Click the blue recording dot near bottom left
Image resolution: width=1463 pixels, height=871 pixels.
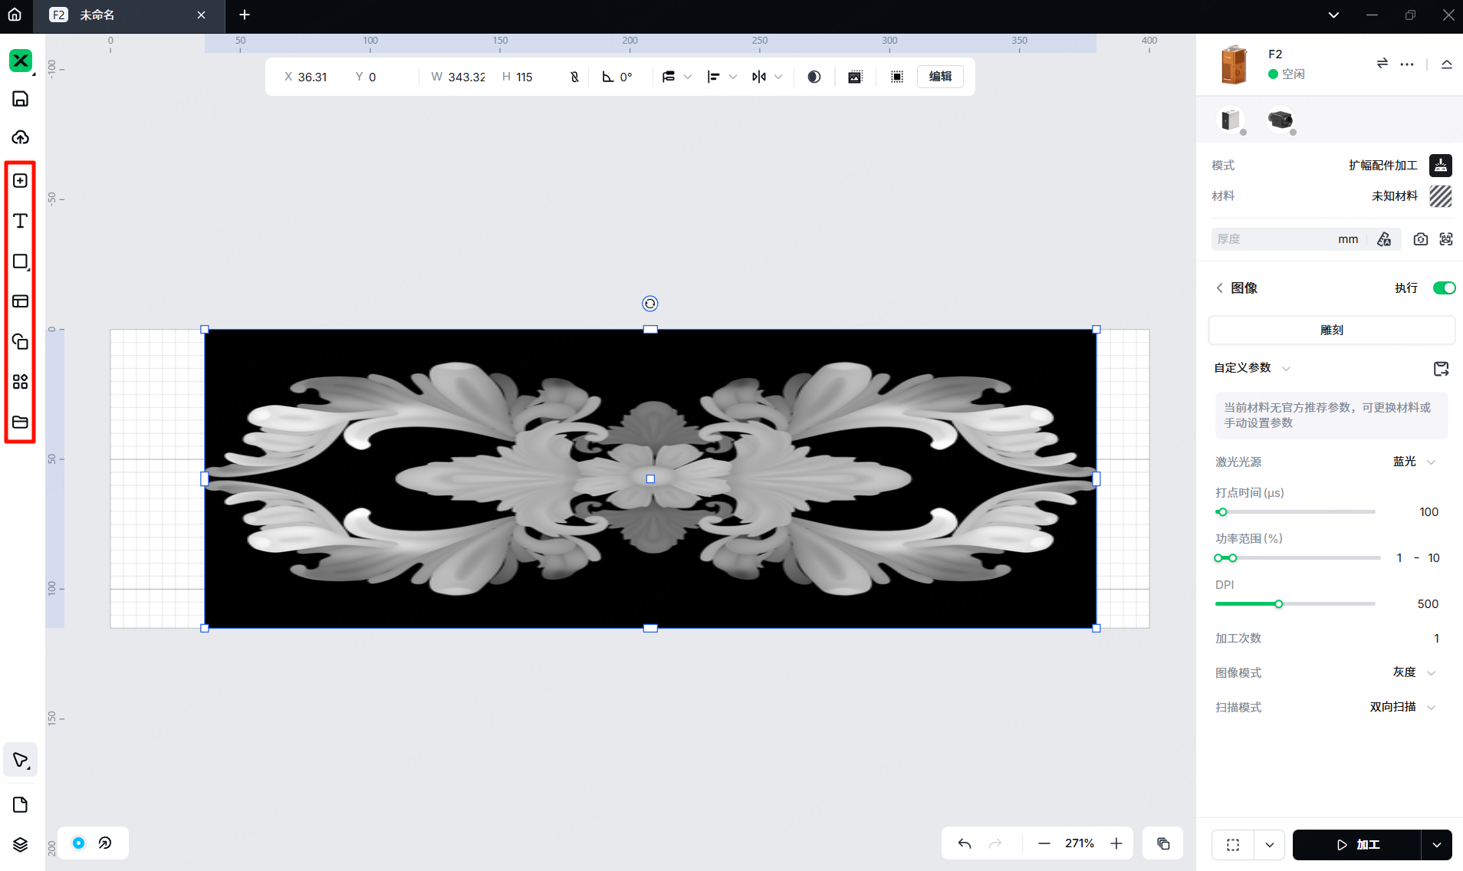pyautogui.click(x=78, y=843)
